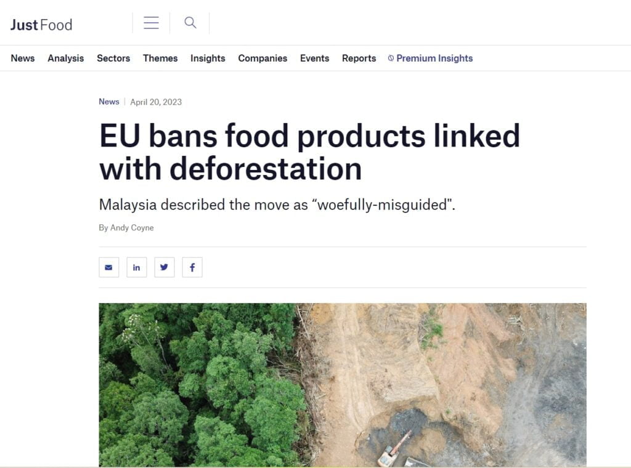
Task: Open the News menu item
Action: [x=23, y=58]
